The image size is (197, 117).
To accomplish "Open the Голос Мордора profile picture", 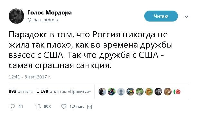I will pos(16,16).
